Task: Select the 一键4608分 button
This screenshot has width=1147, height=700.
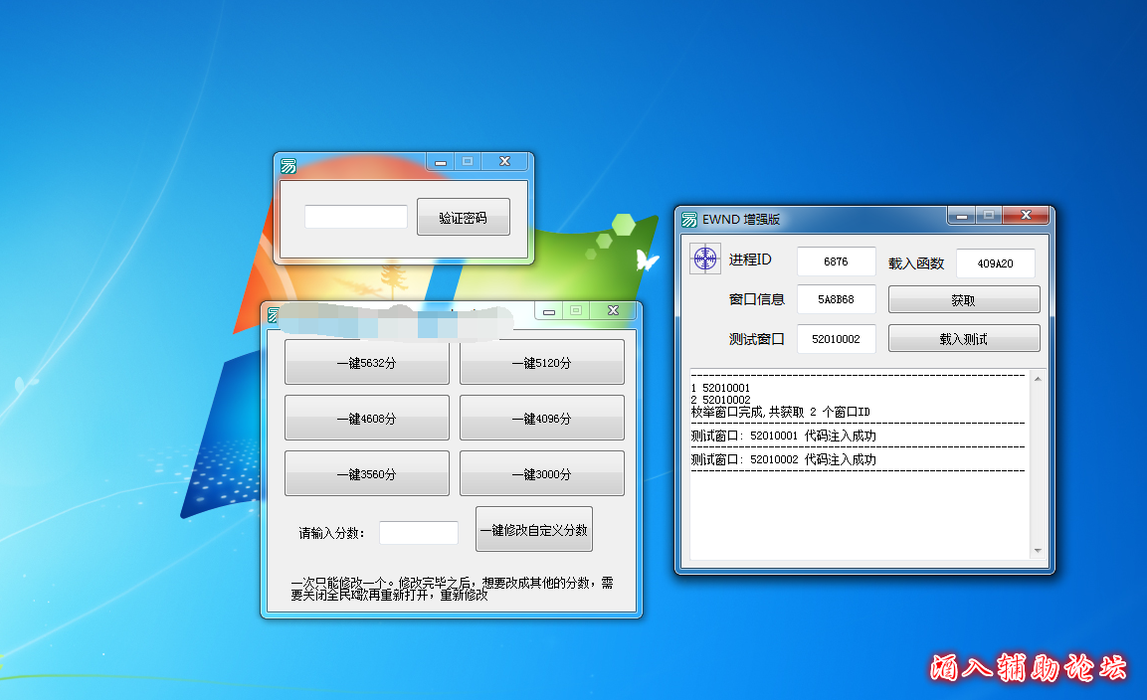Action: 366,419
